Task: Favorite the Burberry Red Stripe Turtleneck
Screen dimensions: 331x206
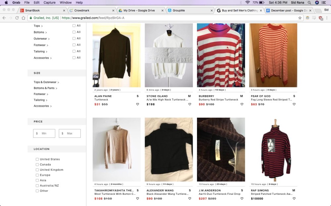Action: point(242,104)
